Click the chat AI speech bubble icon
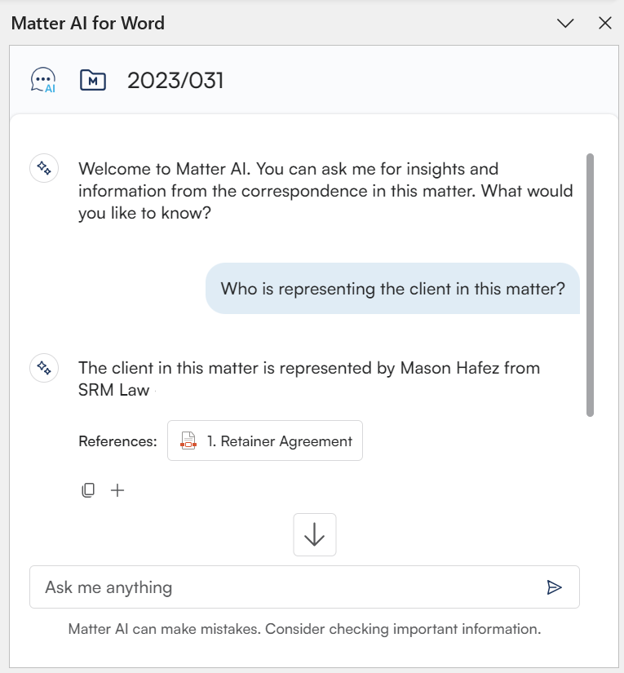624x673 pixels. [42, 80]
